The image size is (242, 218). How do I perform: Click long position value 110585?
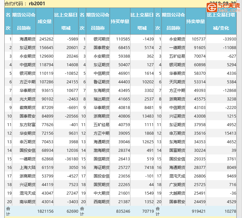(123, 39)
